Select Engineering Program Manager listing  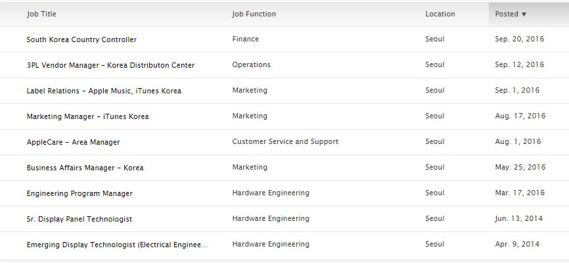80,193
